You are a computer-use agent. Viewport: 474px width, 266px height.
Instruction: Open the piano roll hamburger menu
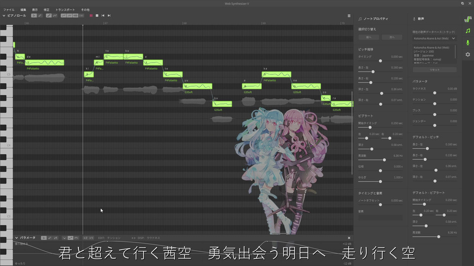(x=349, y=16)
